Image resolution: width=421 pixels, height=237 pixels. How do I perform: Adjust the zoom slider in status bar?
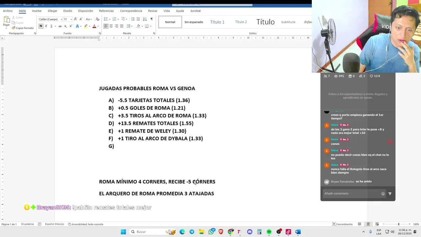tap(399, 224)
